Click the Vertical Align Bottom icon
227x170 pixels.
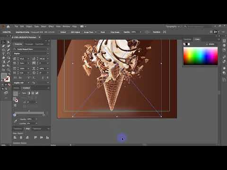click(x=47, y=137)
